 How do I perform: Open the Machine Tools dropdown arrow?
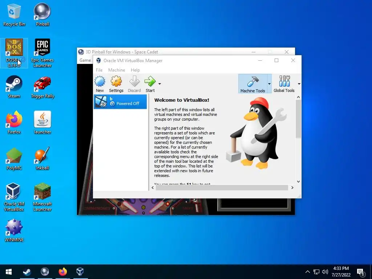coord(269,84)
